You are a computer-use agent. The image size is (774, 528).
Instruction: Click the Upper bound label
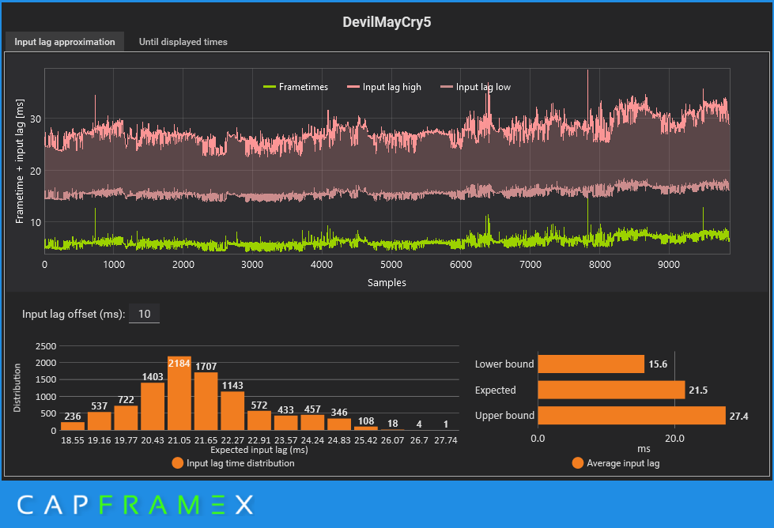point(504,416)
